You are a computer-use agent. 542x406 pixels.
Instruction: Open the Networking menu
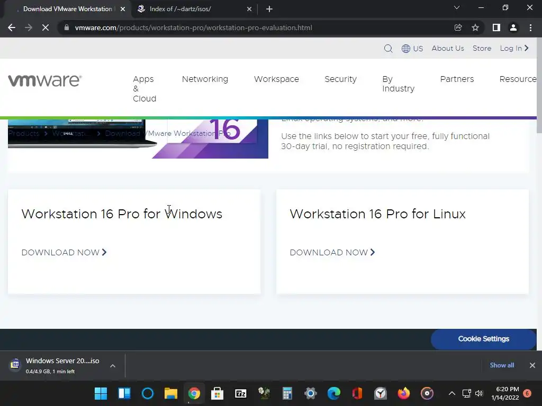coord(205,79)
